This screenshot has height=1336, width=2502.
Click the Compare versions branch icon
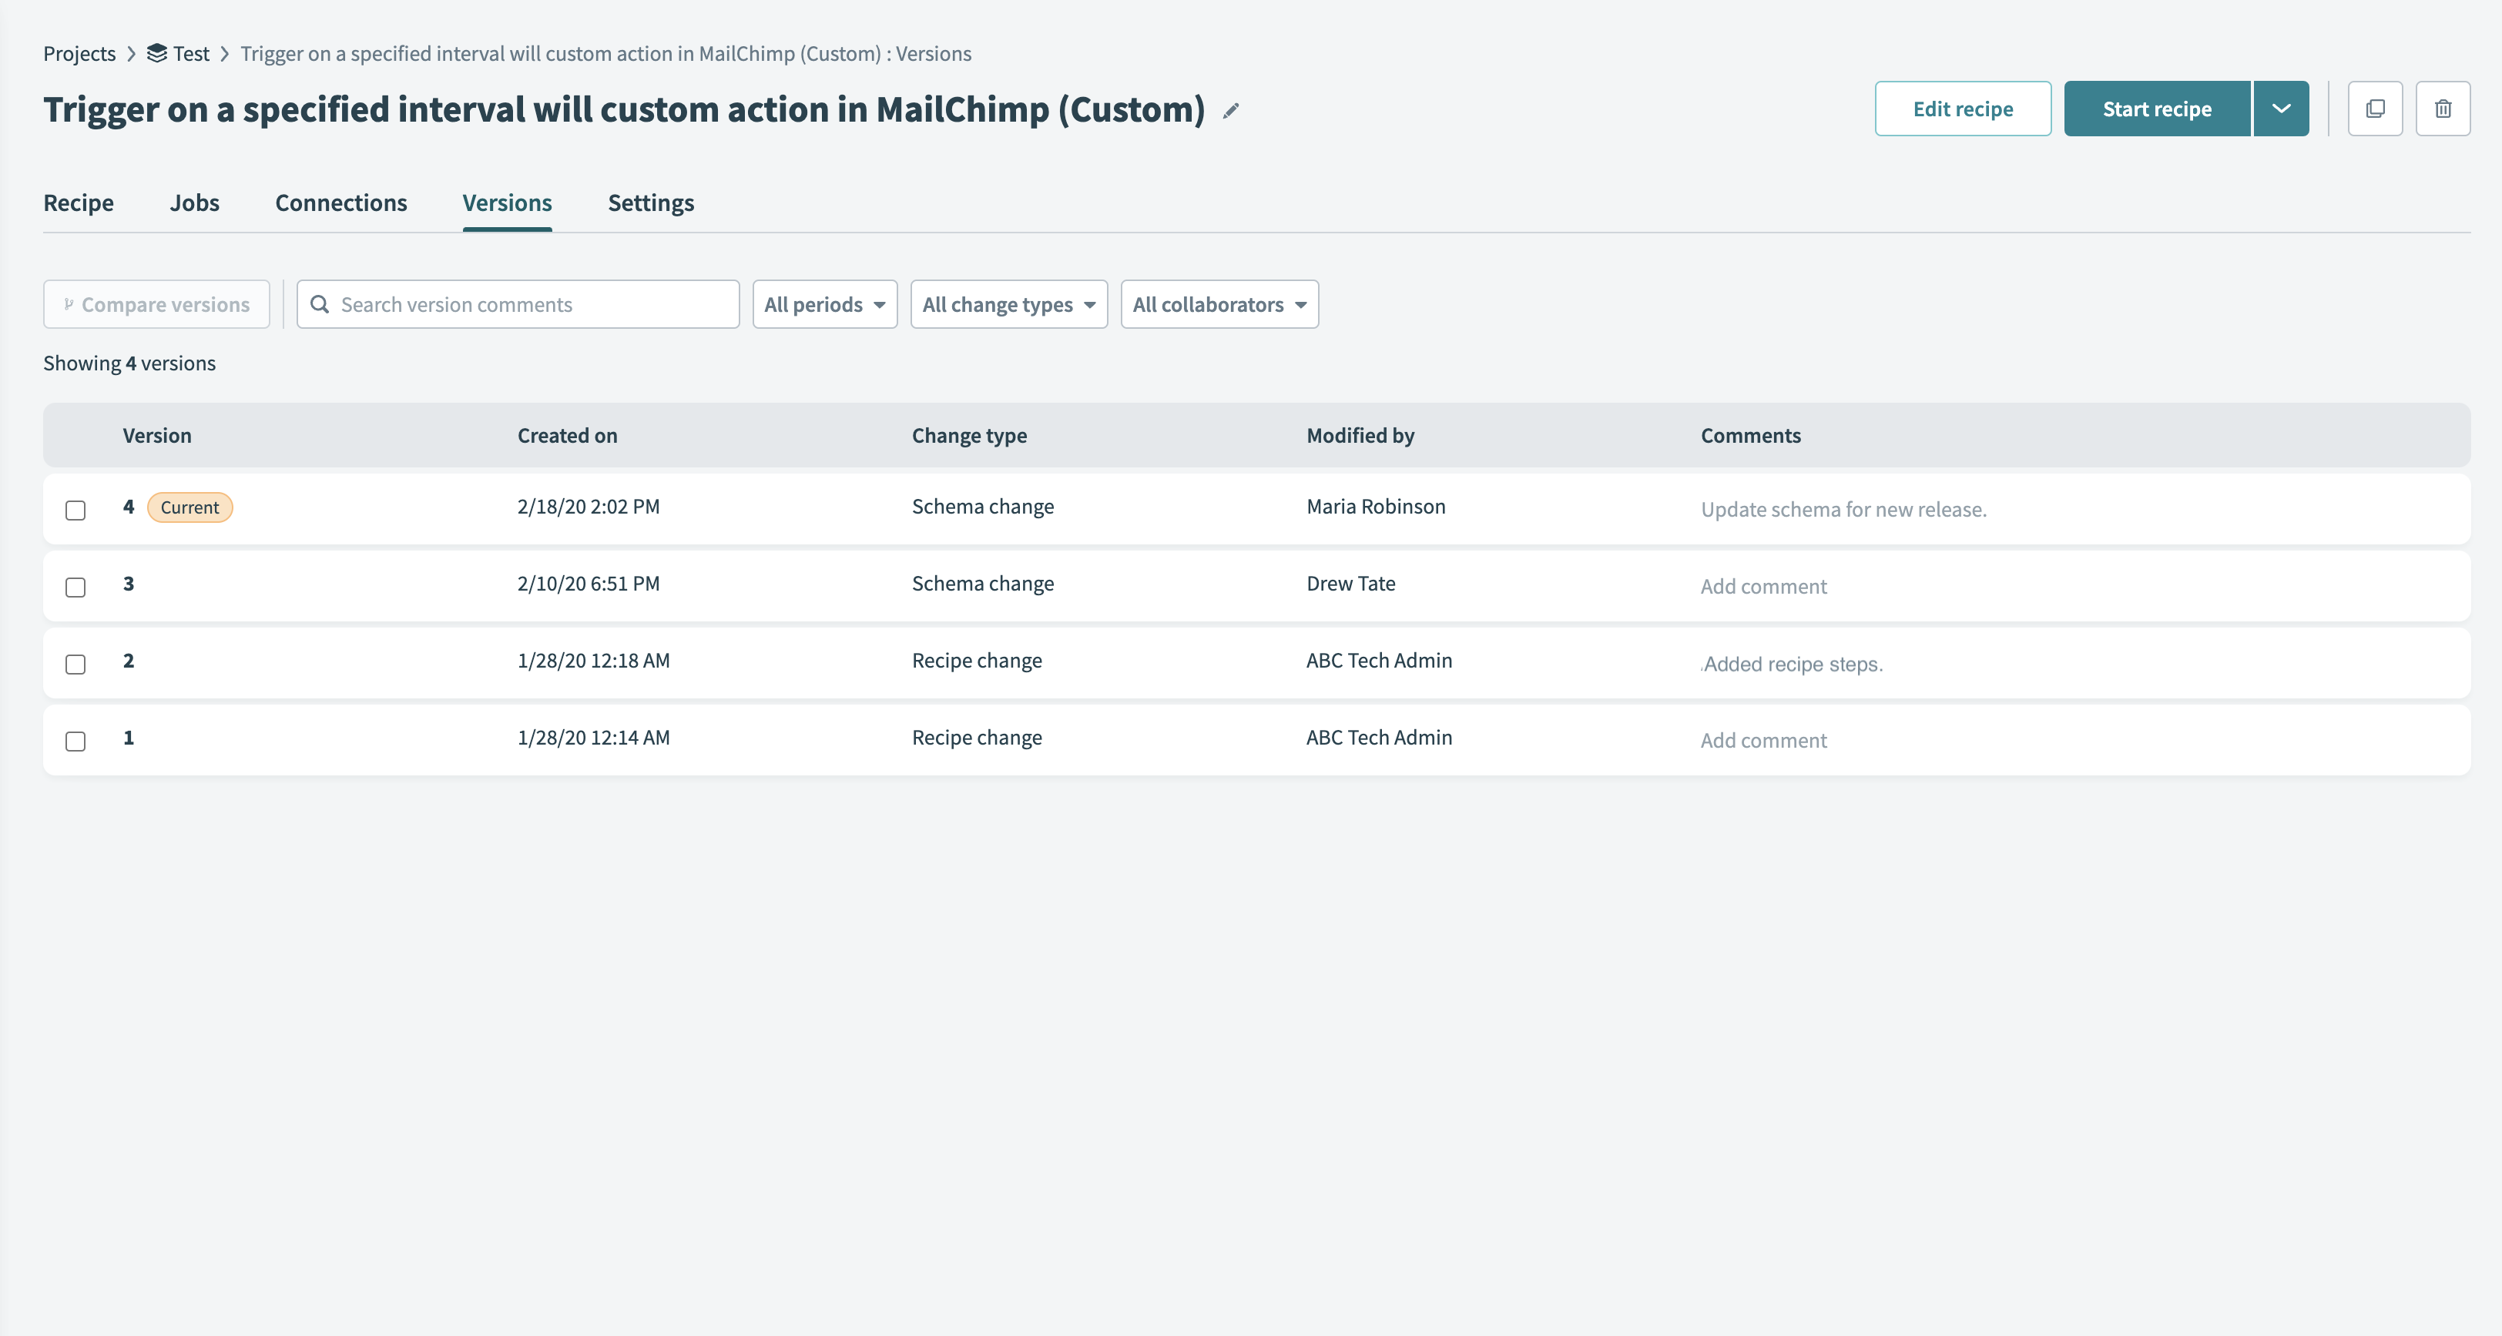(x=69, y=305)
